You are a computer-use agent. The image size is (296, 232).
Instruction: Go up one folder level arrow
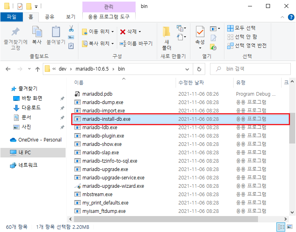coord(37,69)
